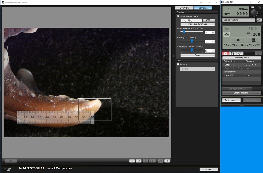This screenshot has width=263, height=173.
Task: Open My Menu star icon
Action: point(240,53)
